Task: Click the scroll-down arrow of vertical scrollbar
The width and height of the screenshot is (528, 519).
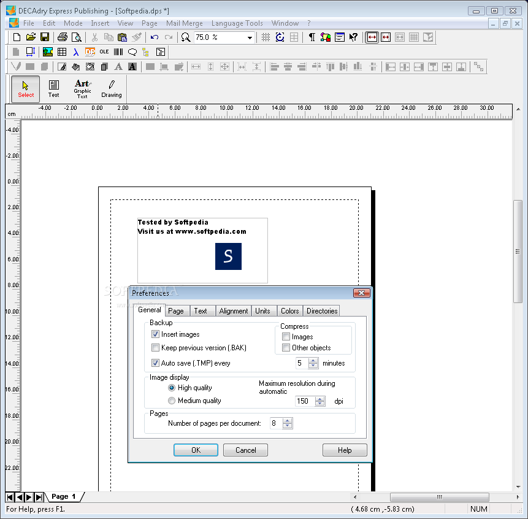Action: click(x=518, y=487)
